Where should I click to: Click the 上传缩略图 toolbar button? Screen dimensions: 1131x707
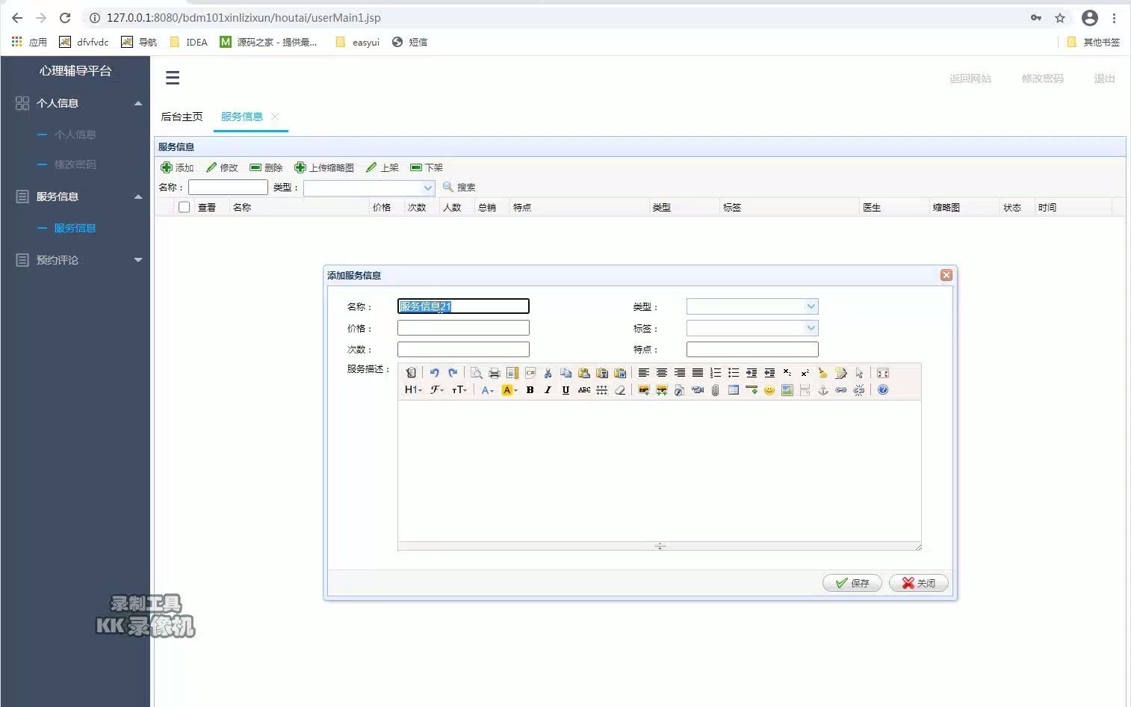point(324,167)
